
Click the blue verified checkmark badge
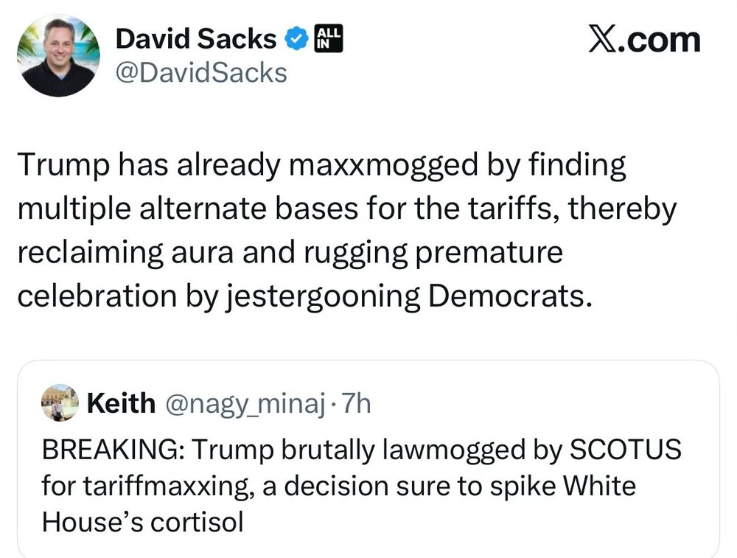[296, 38]
